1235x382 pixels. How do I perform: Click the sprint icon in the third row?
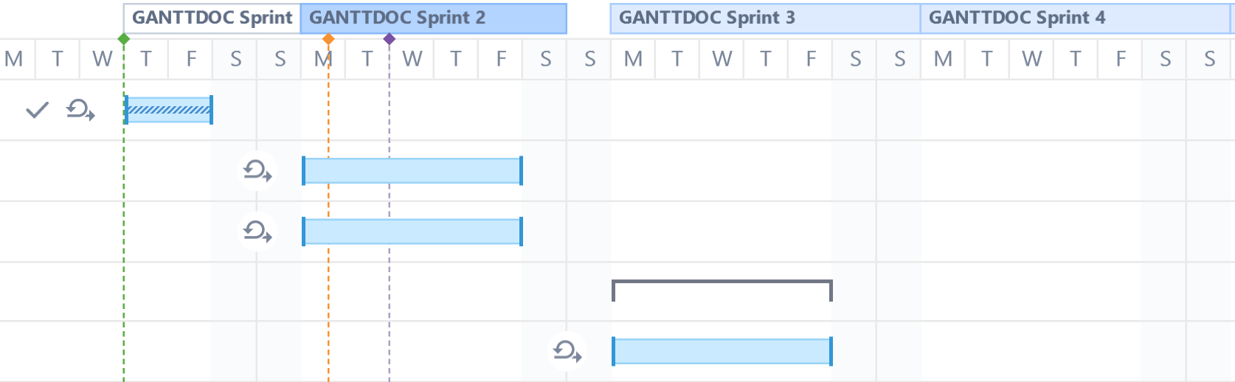pos(257,232)
